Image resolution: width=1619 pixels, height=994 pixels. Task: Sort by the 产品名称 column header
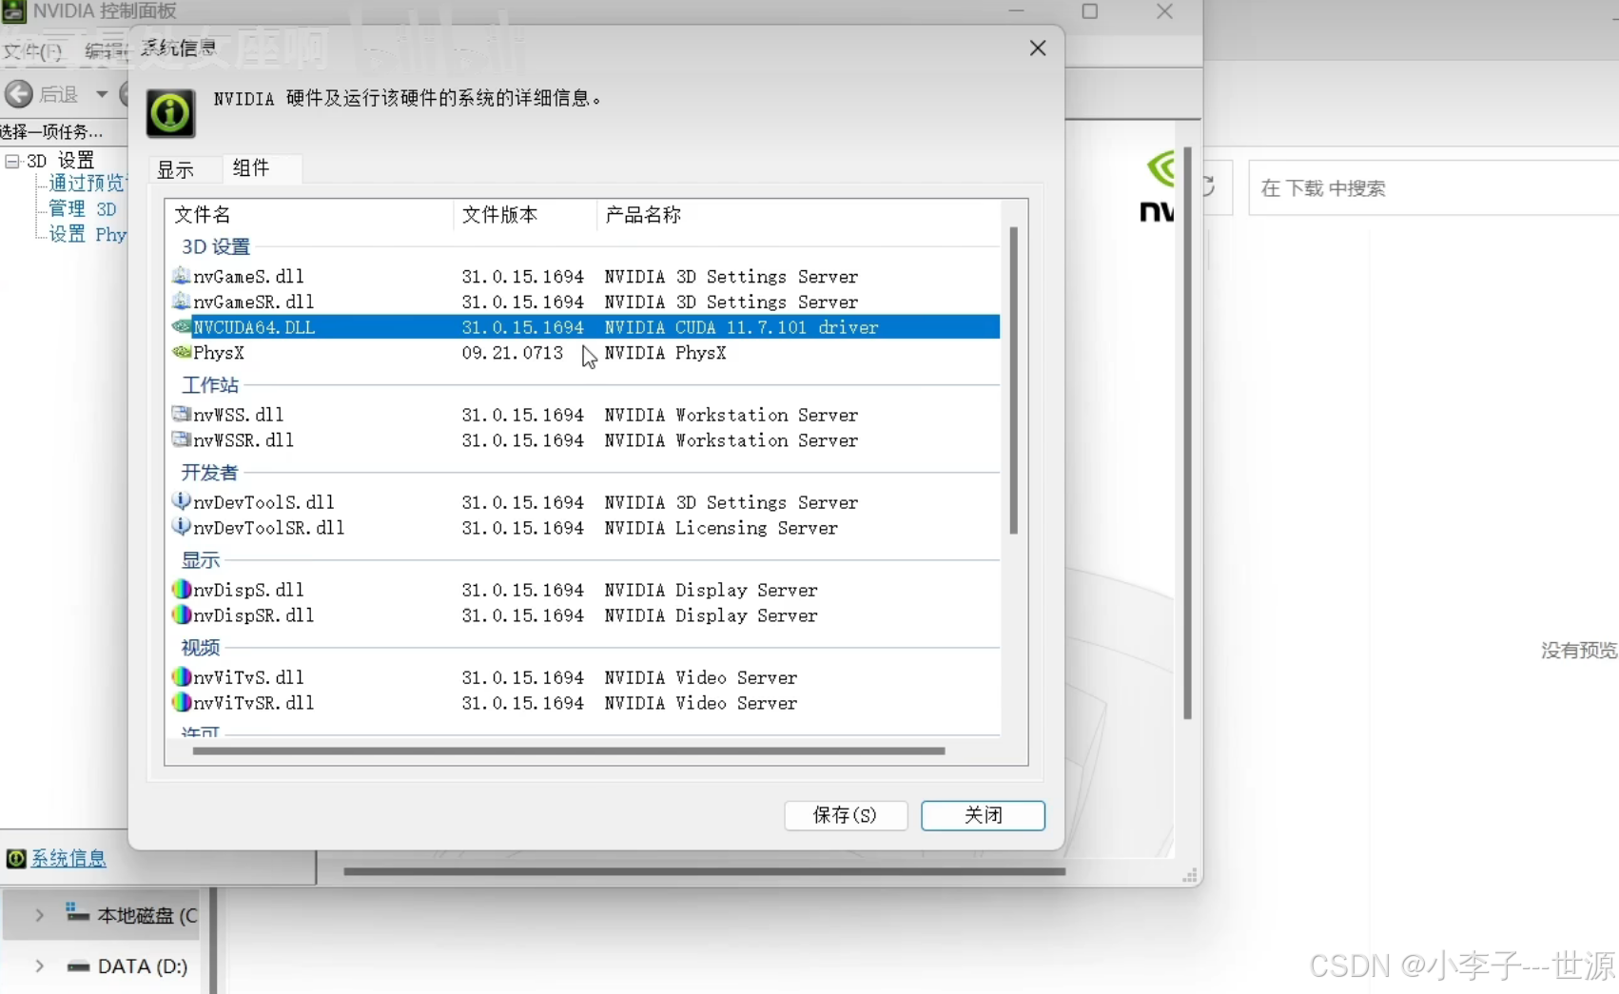point(799,215)
